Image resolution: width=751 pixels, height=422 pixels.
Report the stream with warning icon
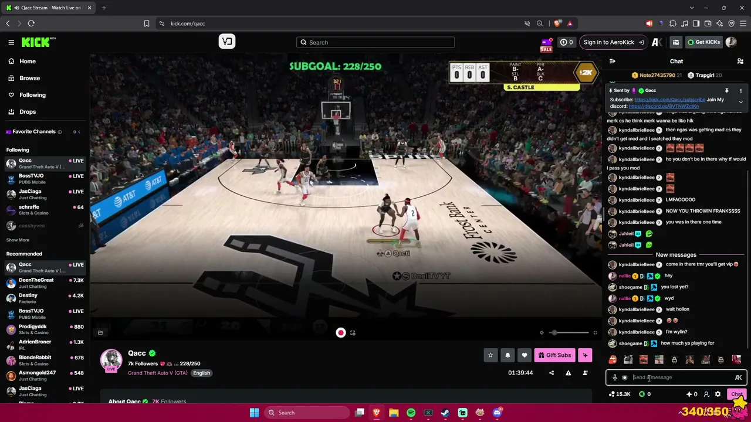(x=568, y=373)
